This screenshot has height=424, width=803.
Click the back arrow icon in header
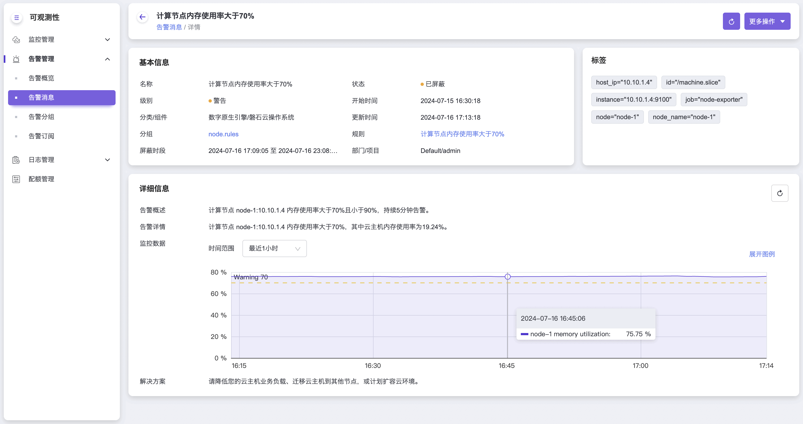tap(142, 17)
